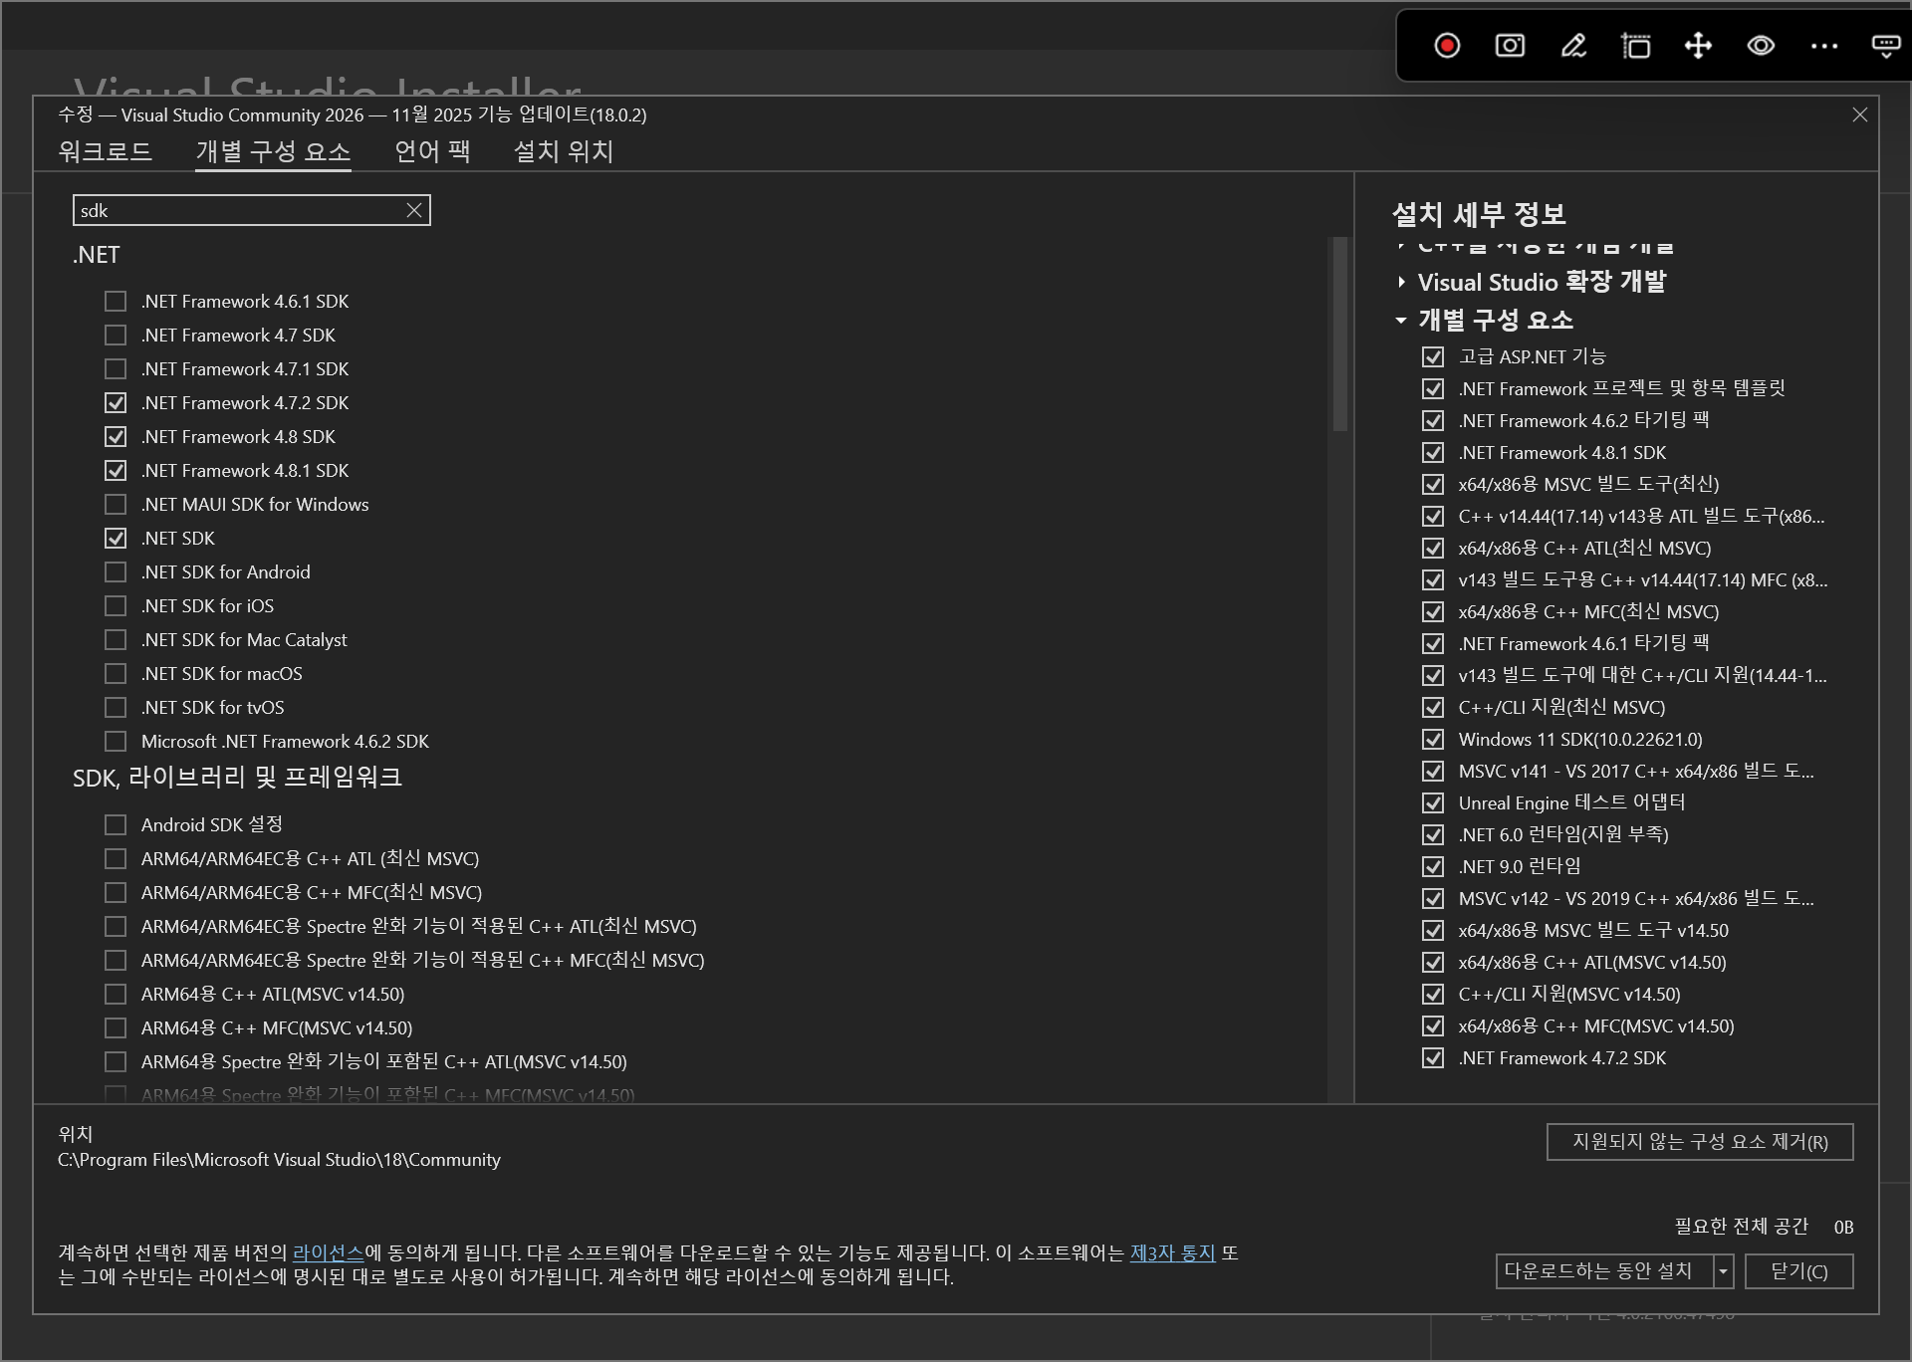The height and width of the screenshot is (1362, 1912).
Task: Click the 라이선스 link
Action: (329, 1253)
